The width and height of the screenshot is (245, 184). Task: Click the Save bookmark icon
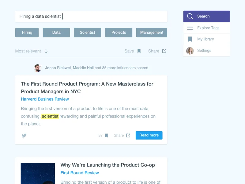click(139, 51)
